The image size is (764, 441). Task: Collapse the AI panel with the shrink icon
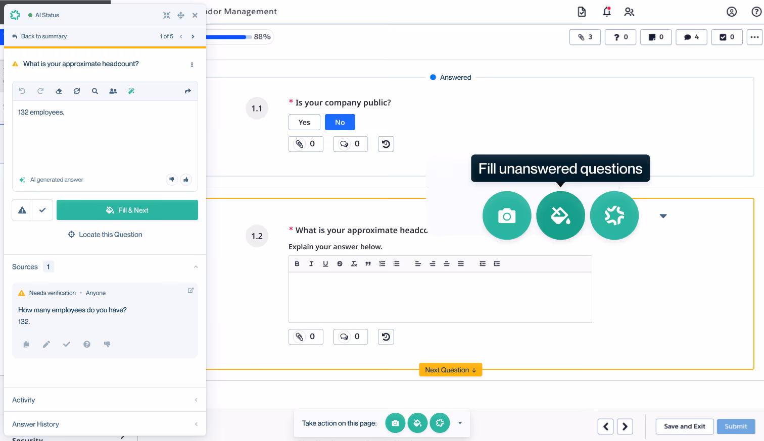click(167, 15)
